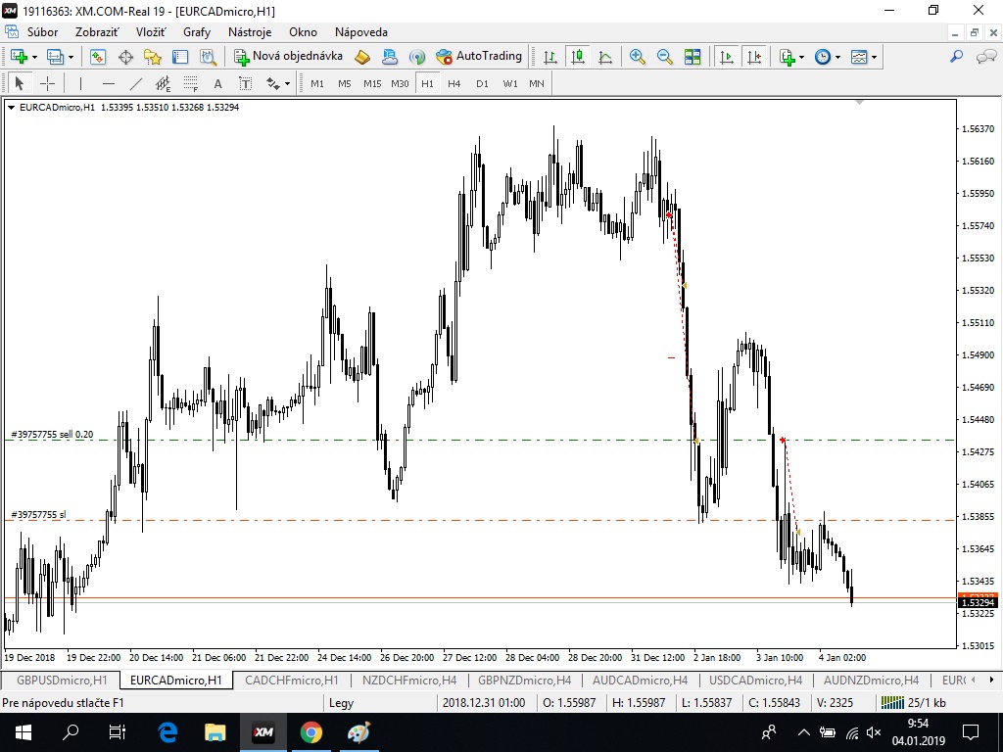The height and width of the screenshot is (752, 1003).
Task: Toggle chart shift
Action: tap(754, 57)
